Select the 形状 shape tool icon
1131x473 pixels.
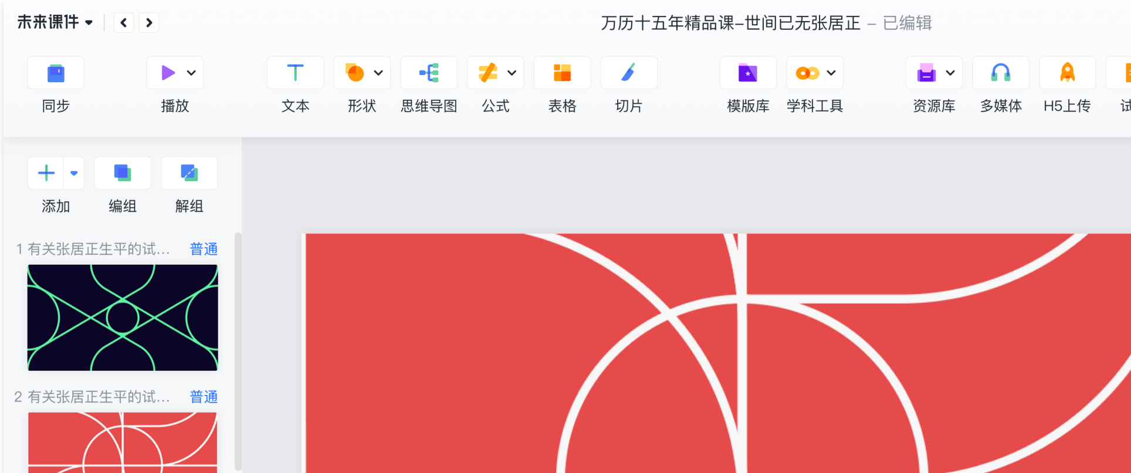[355, 73]
